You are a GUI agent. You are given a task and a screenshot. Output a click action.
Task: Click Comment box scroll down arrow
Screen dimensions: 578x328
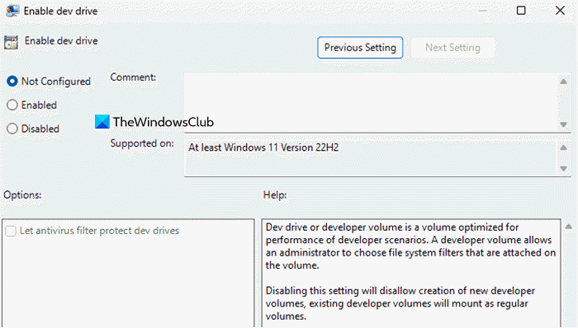563,124
